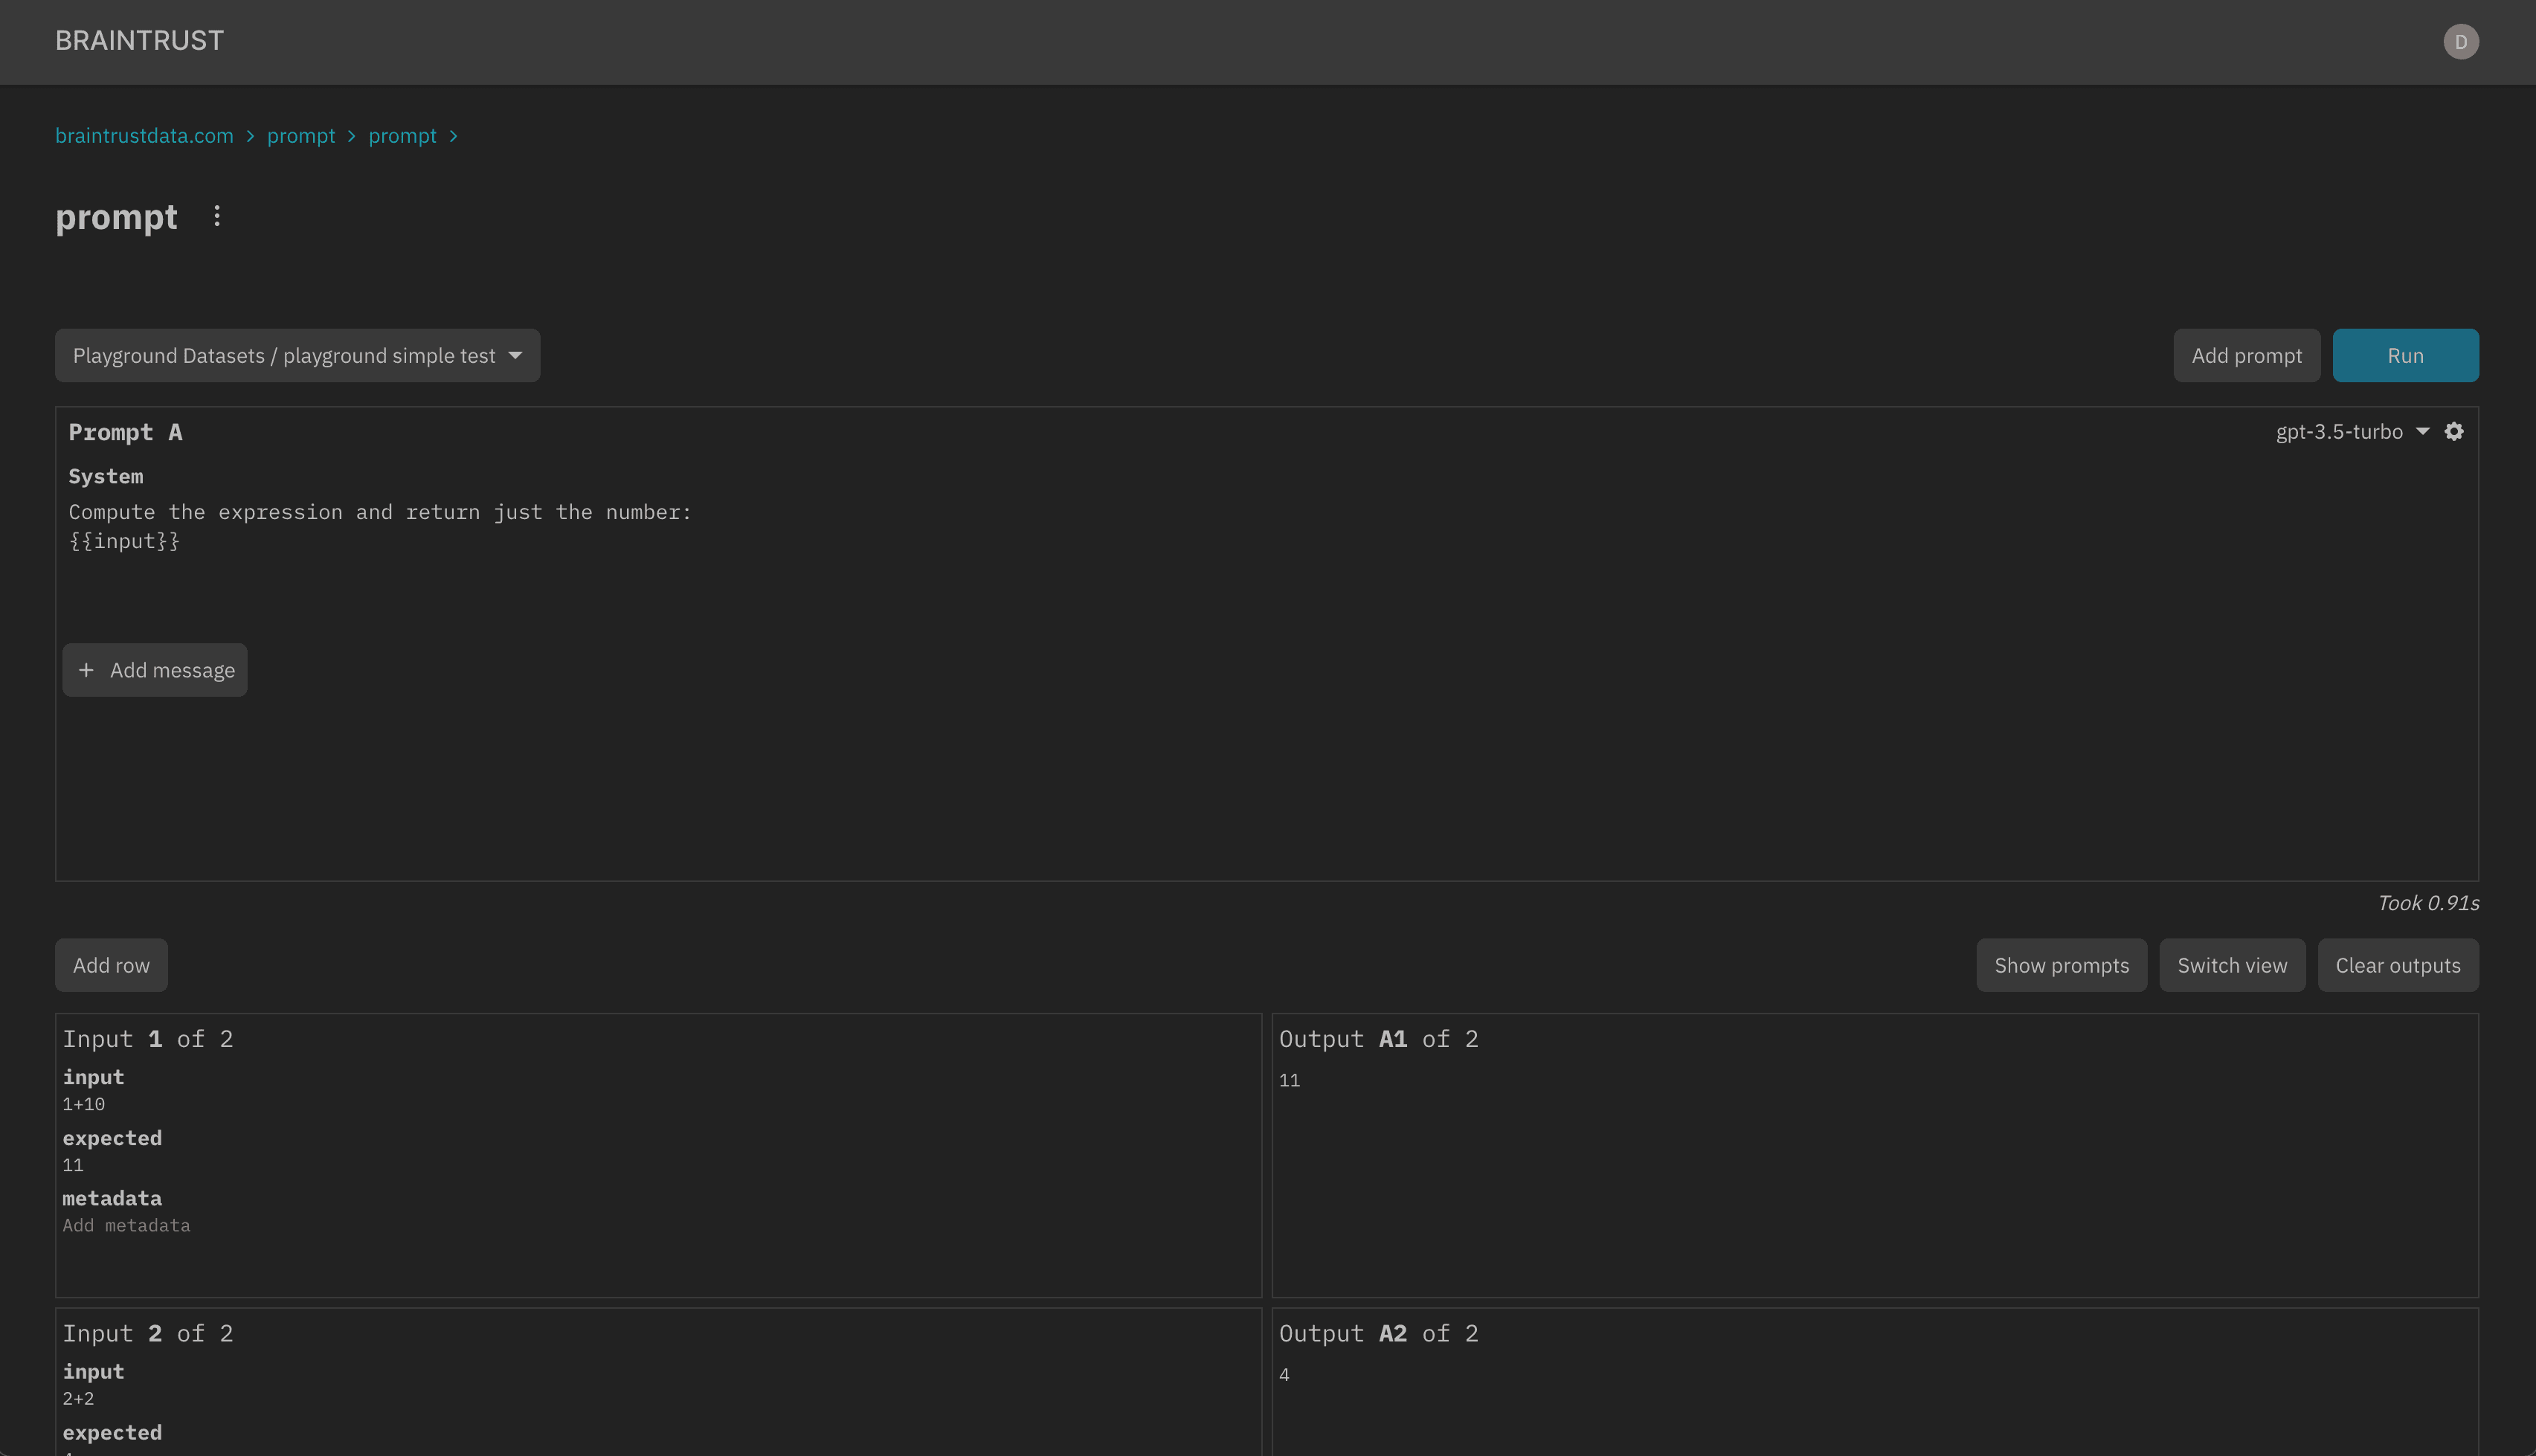This screenshot has height=1456, width=2536.
Task: Click the BRAINTRUST logo
Action: pos(139,40)
